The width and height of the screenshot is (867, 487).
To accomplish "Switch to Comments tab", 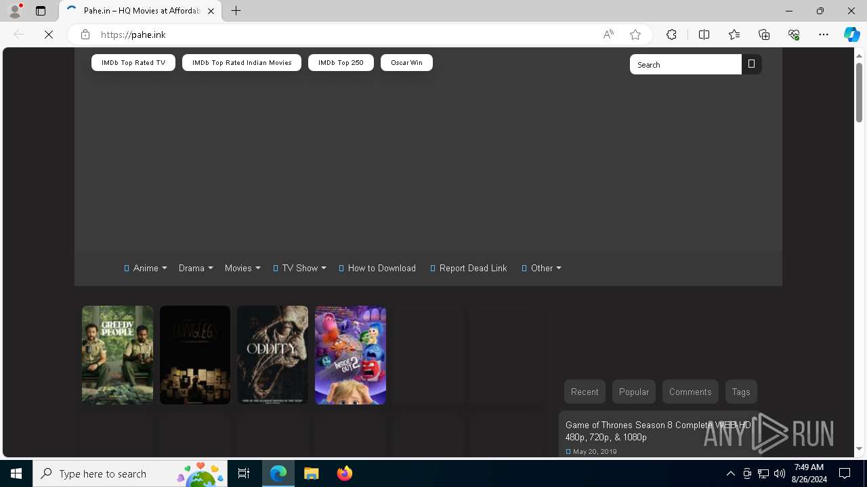I will (690, 392).
